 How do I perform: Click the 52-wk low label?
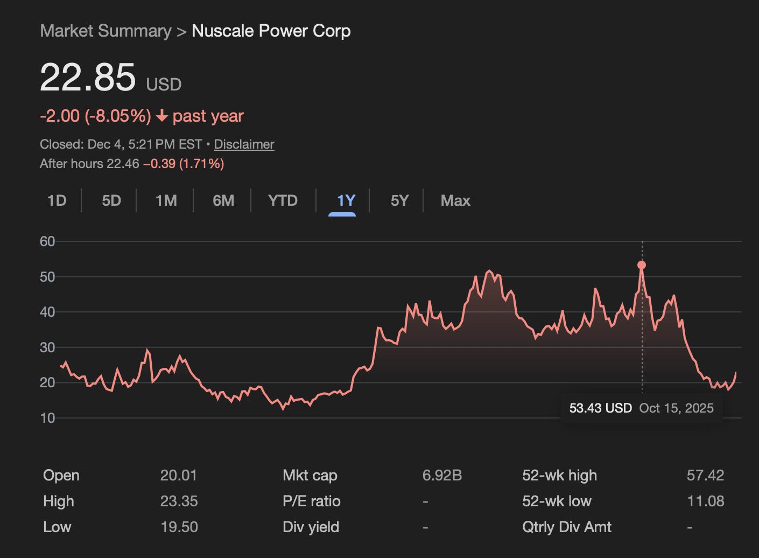(x=557, y=501)
